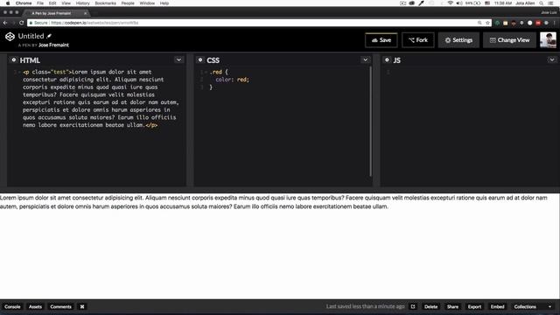Open the Chrome three-dot menu
The height and width of the screenshot is (315, 560).
(x=555, y=23)
